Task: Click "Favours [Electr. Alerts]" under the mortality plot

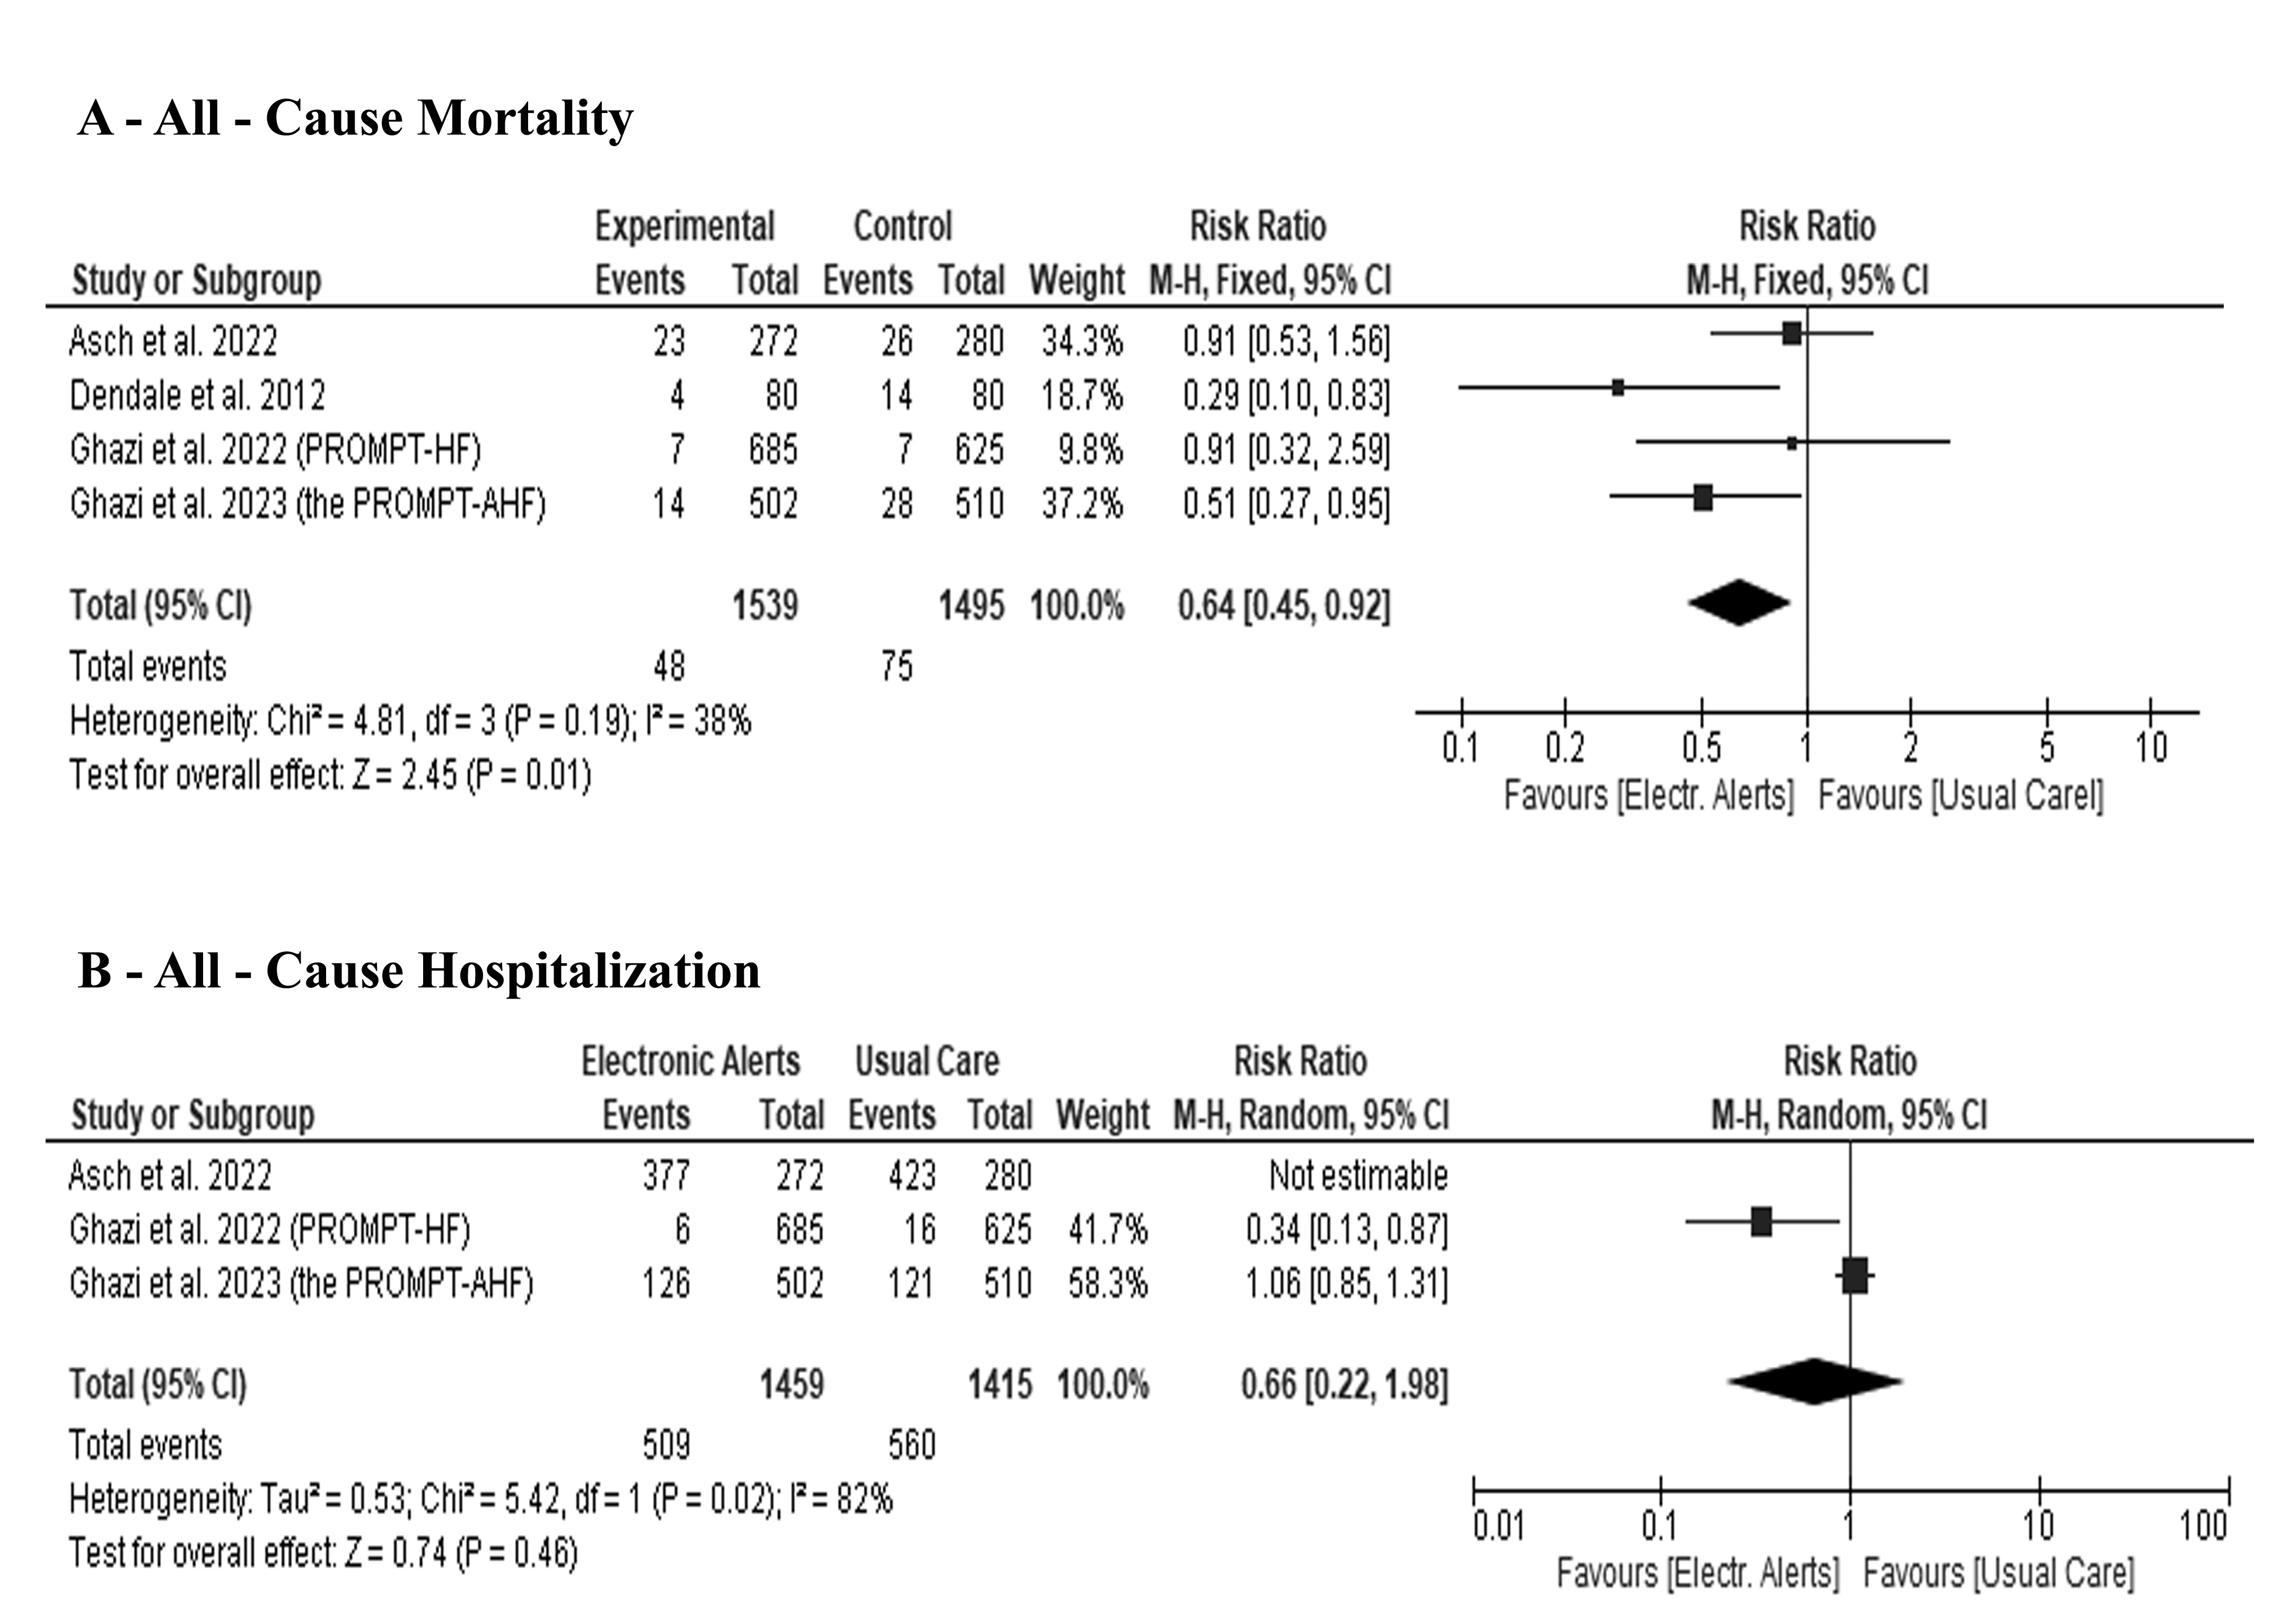Action: [x=1648, y=796]
